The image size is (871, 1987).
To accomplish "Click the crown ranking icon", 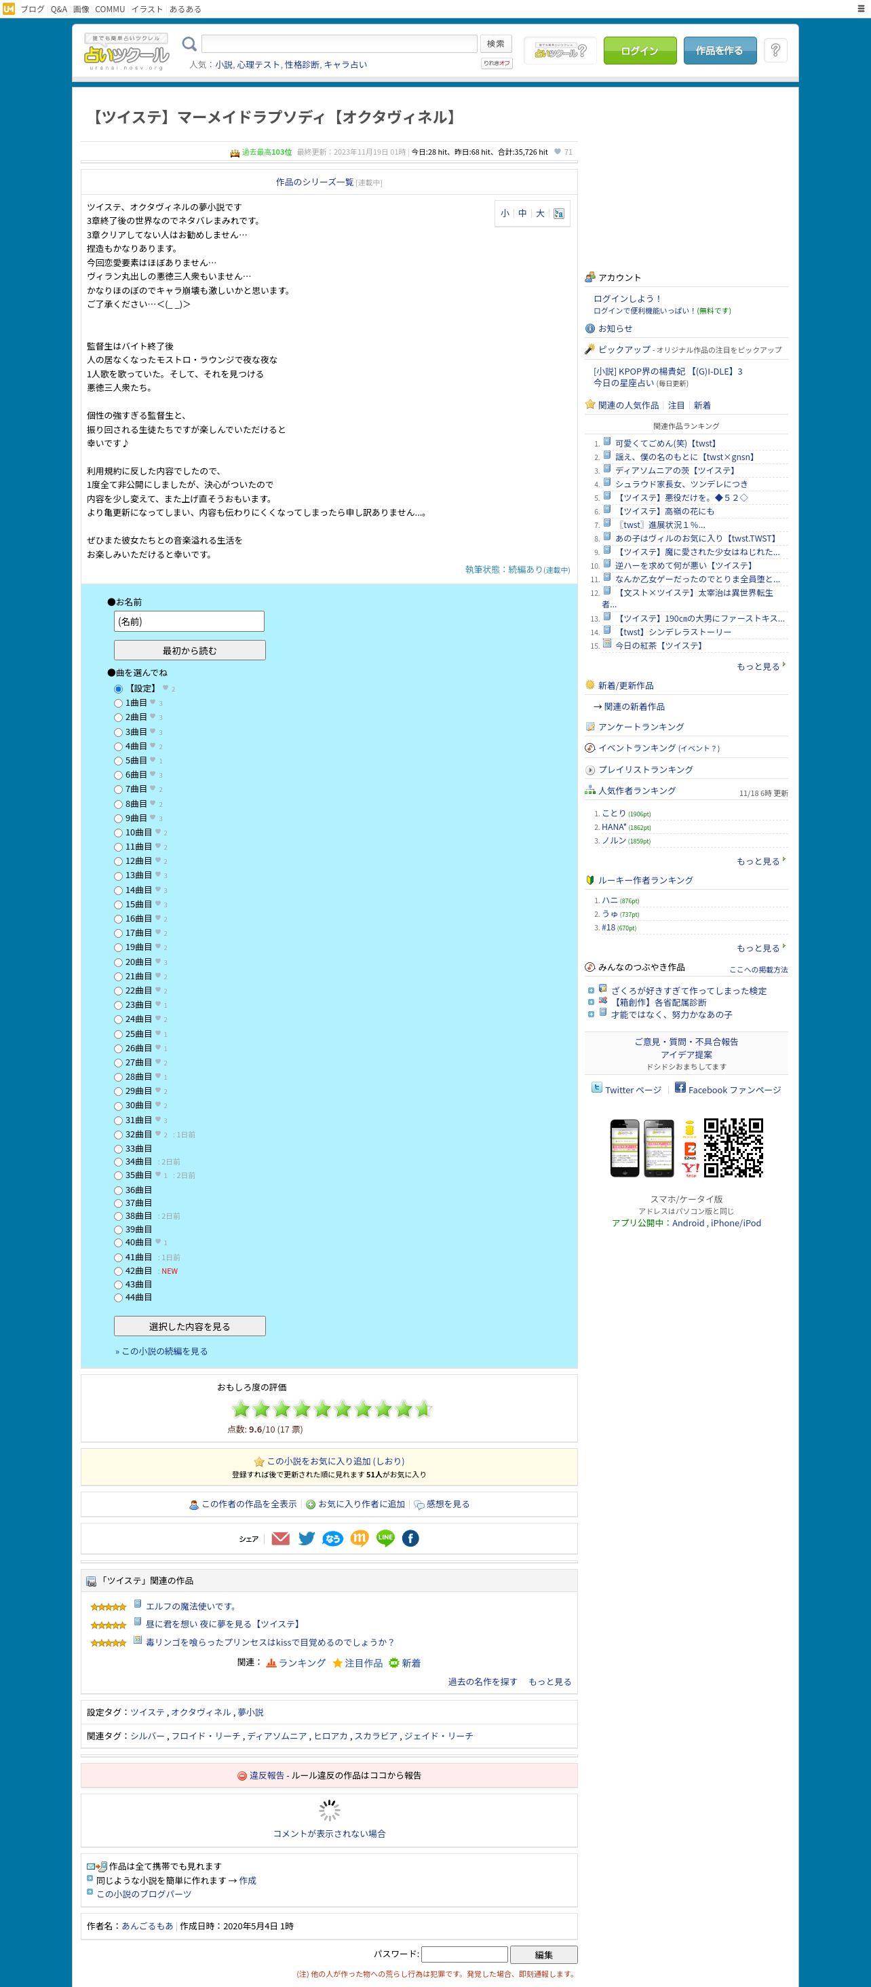I will 235,153.
